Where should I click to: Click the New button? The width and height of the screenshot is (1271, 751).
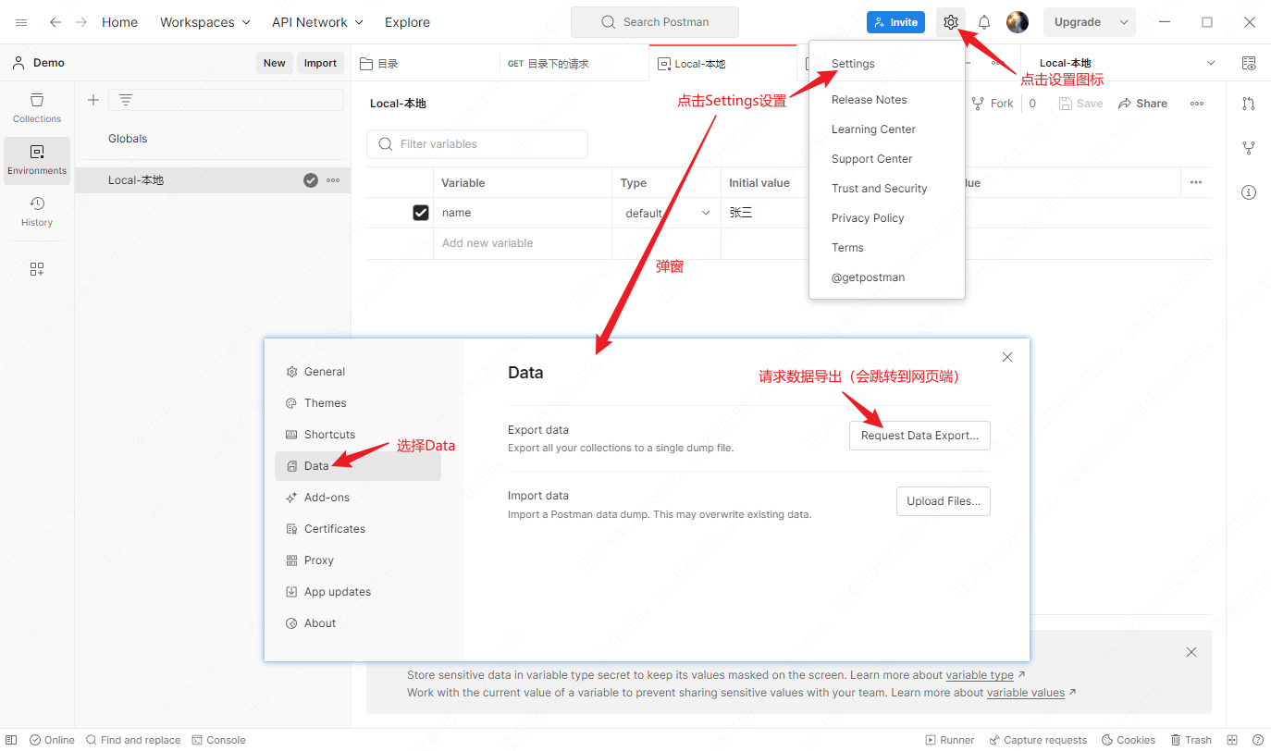pos(275,63)
